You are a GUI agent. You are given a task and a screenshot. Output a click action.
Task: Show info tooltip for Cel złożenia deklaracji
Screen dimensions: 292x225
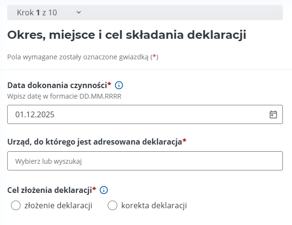click(104, 190)
